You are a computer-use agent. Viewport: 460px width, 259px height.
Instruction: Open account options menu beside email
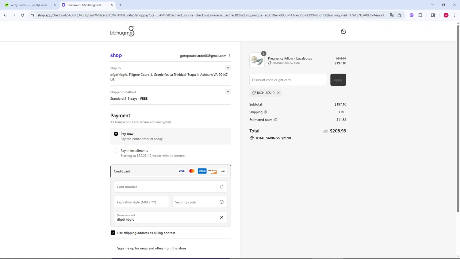click(x=229, y=56)
